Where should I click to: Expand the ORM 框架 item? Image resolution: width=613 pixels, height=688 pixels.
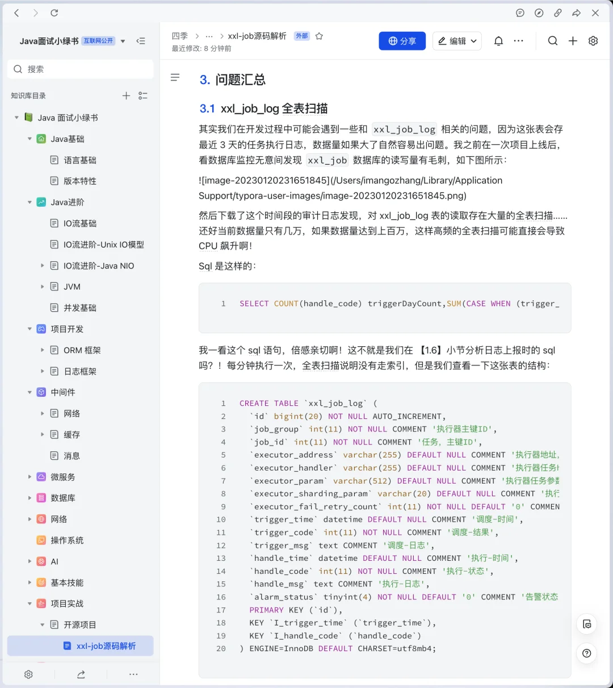tap(43, 350)
